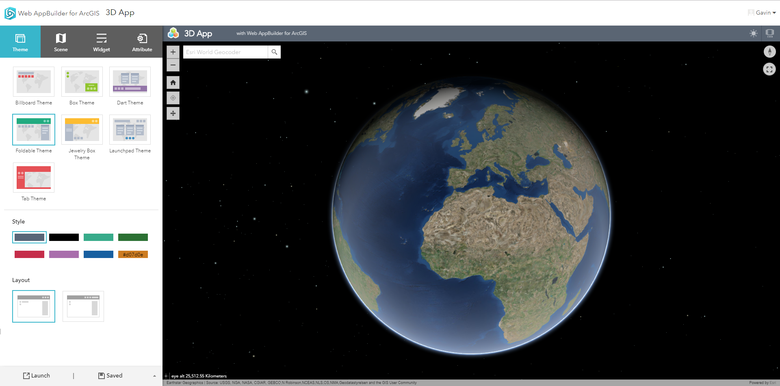Select the Billboard Theme thumbnail
This screenshot has height=386, width=780.
tap(34, 82)
